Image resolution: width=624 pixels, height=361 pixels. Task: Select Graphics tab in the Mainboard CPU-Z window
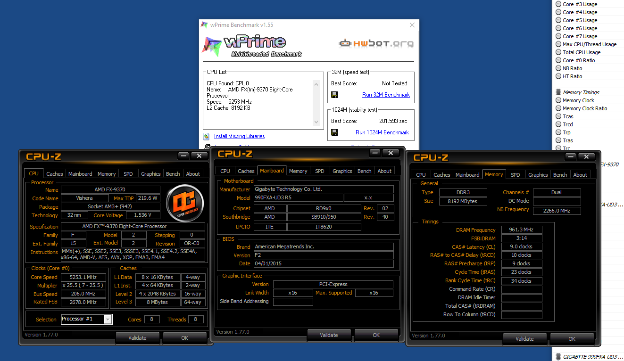[x=342, y=171]
